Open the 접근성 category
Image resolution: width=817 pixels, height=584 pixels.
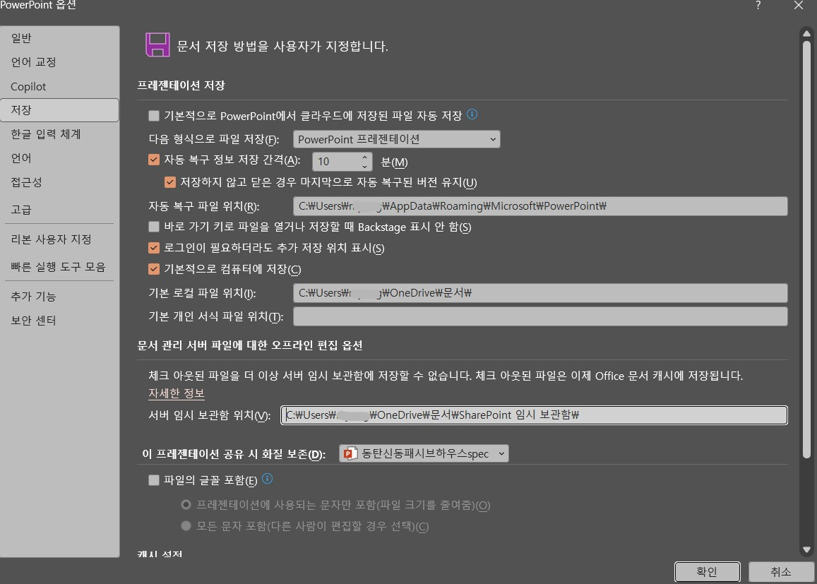(x=59, y=181)
